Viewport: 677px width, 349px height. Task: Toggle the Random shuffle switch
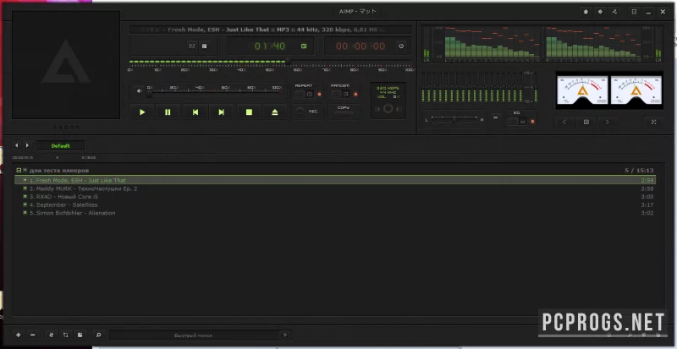click(340, 94)
